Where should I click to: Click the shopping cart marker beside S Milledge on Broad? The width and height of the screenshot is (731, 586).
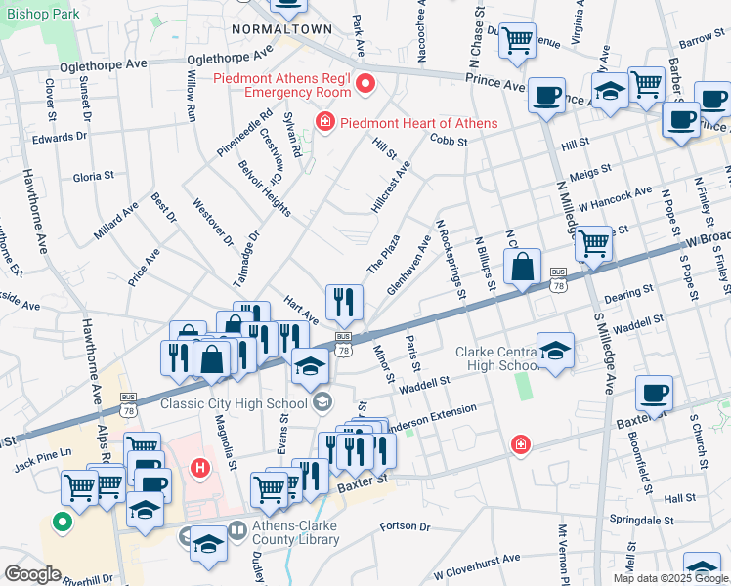click(x=593, y=245)
